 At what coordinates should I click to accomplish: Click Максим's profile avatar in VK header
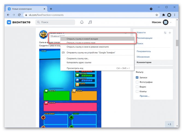[166, 22]
